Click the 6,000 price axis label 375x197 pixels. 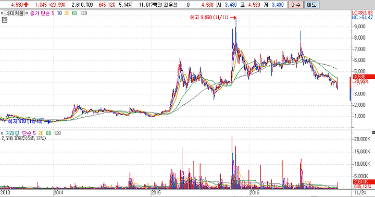pyautogui.click(x=360, y=60)
